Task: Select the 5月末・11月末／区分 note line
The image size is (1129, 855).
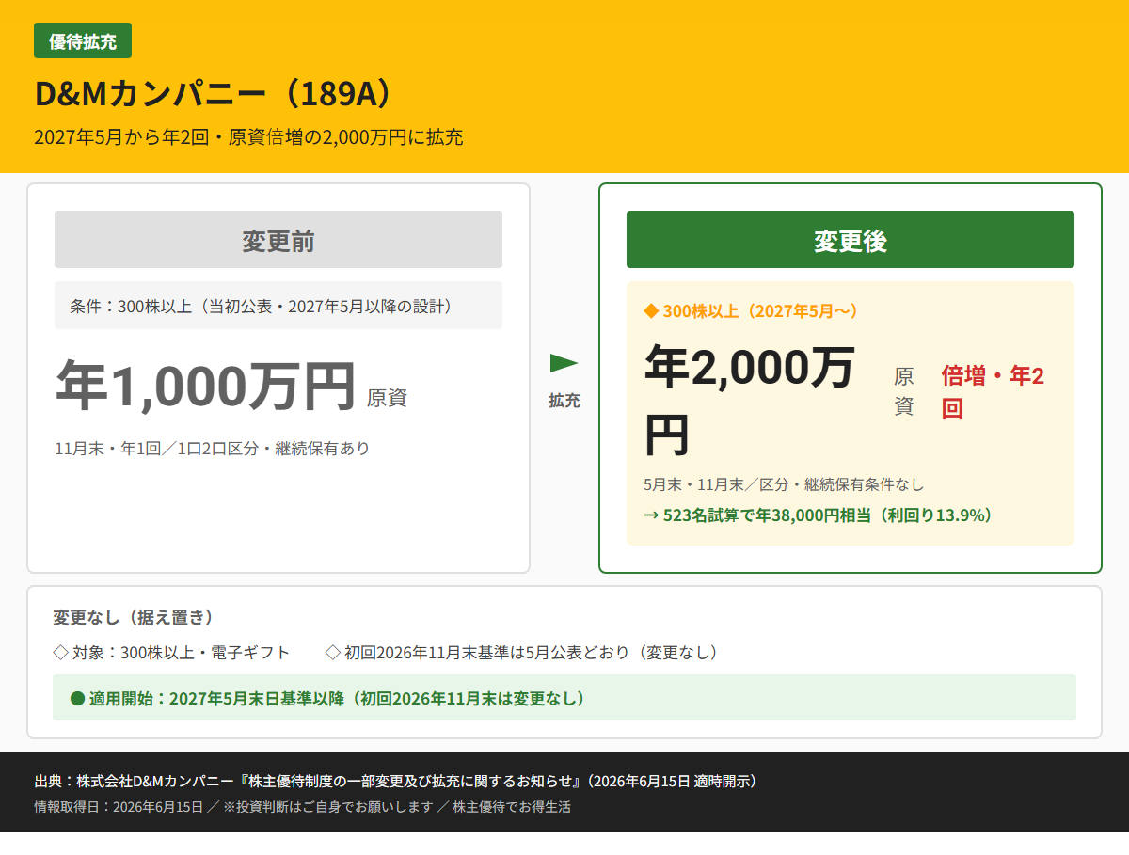Action: [784, 484]
